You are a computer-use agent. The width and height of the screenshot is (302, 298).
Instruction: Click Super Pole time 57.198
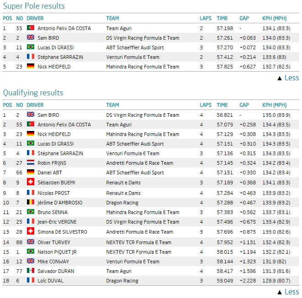[x=225, y=28]
